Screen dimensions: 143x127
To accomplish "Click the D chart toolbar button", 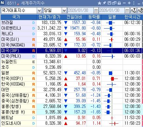I will pyautogui.click(x=140, y=11).
